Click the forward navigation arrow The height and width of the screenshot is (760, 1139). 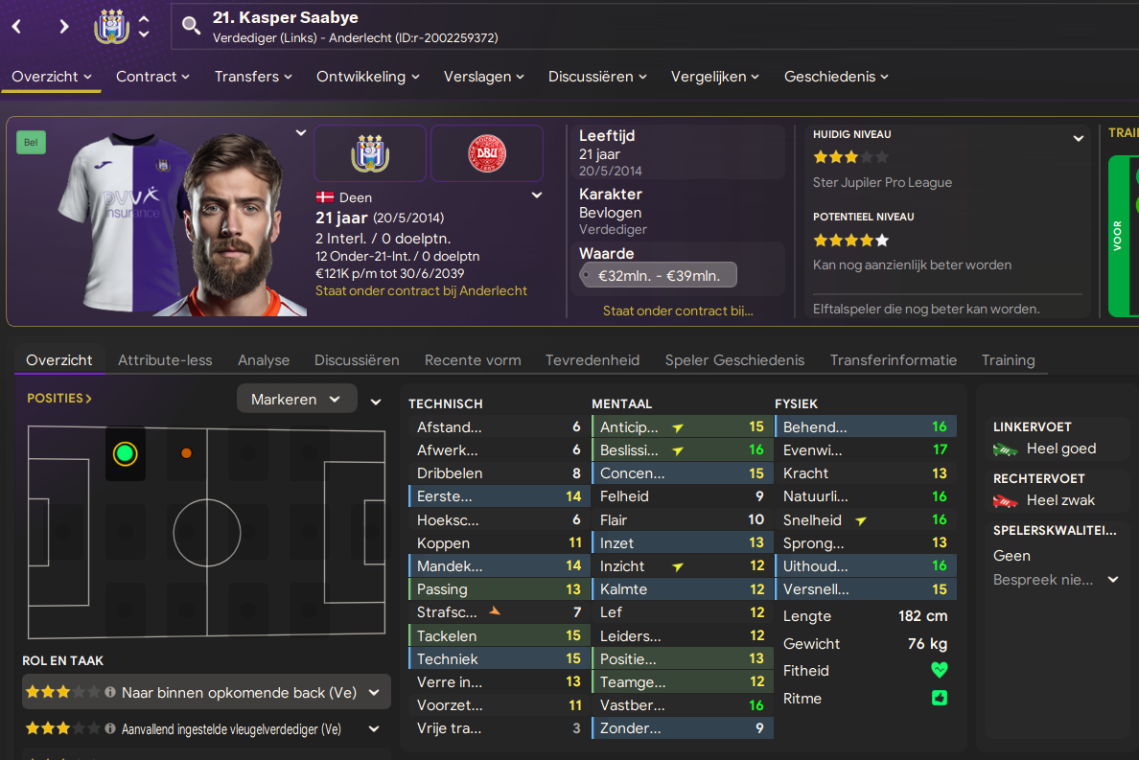click(64, 27)
